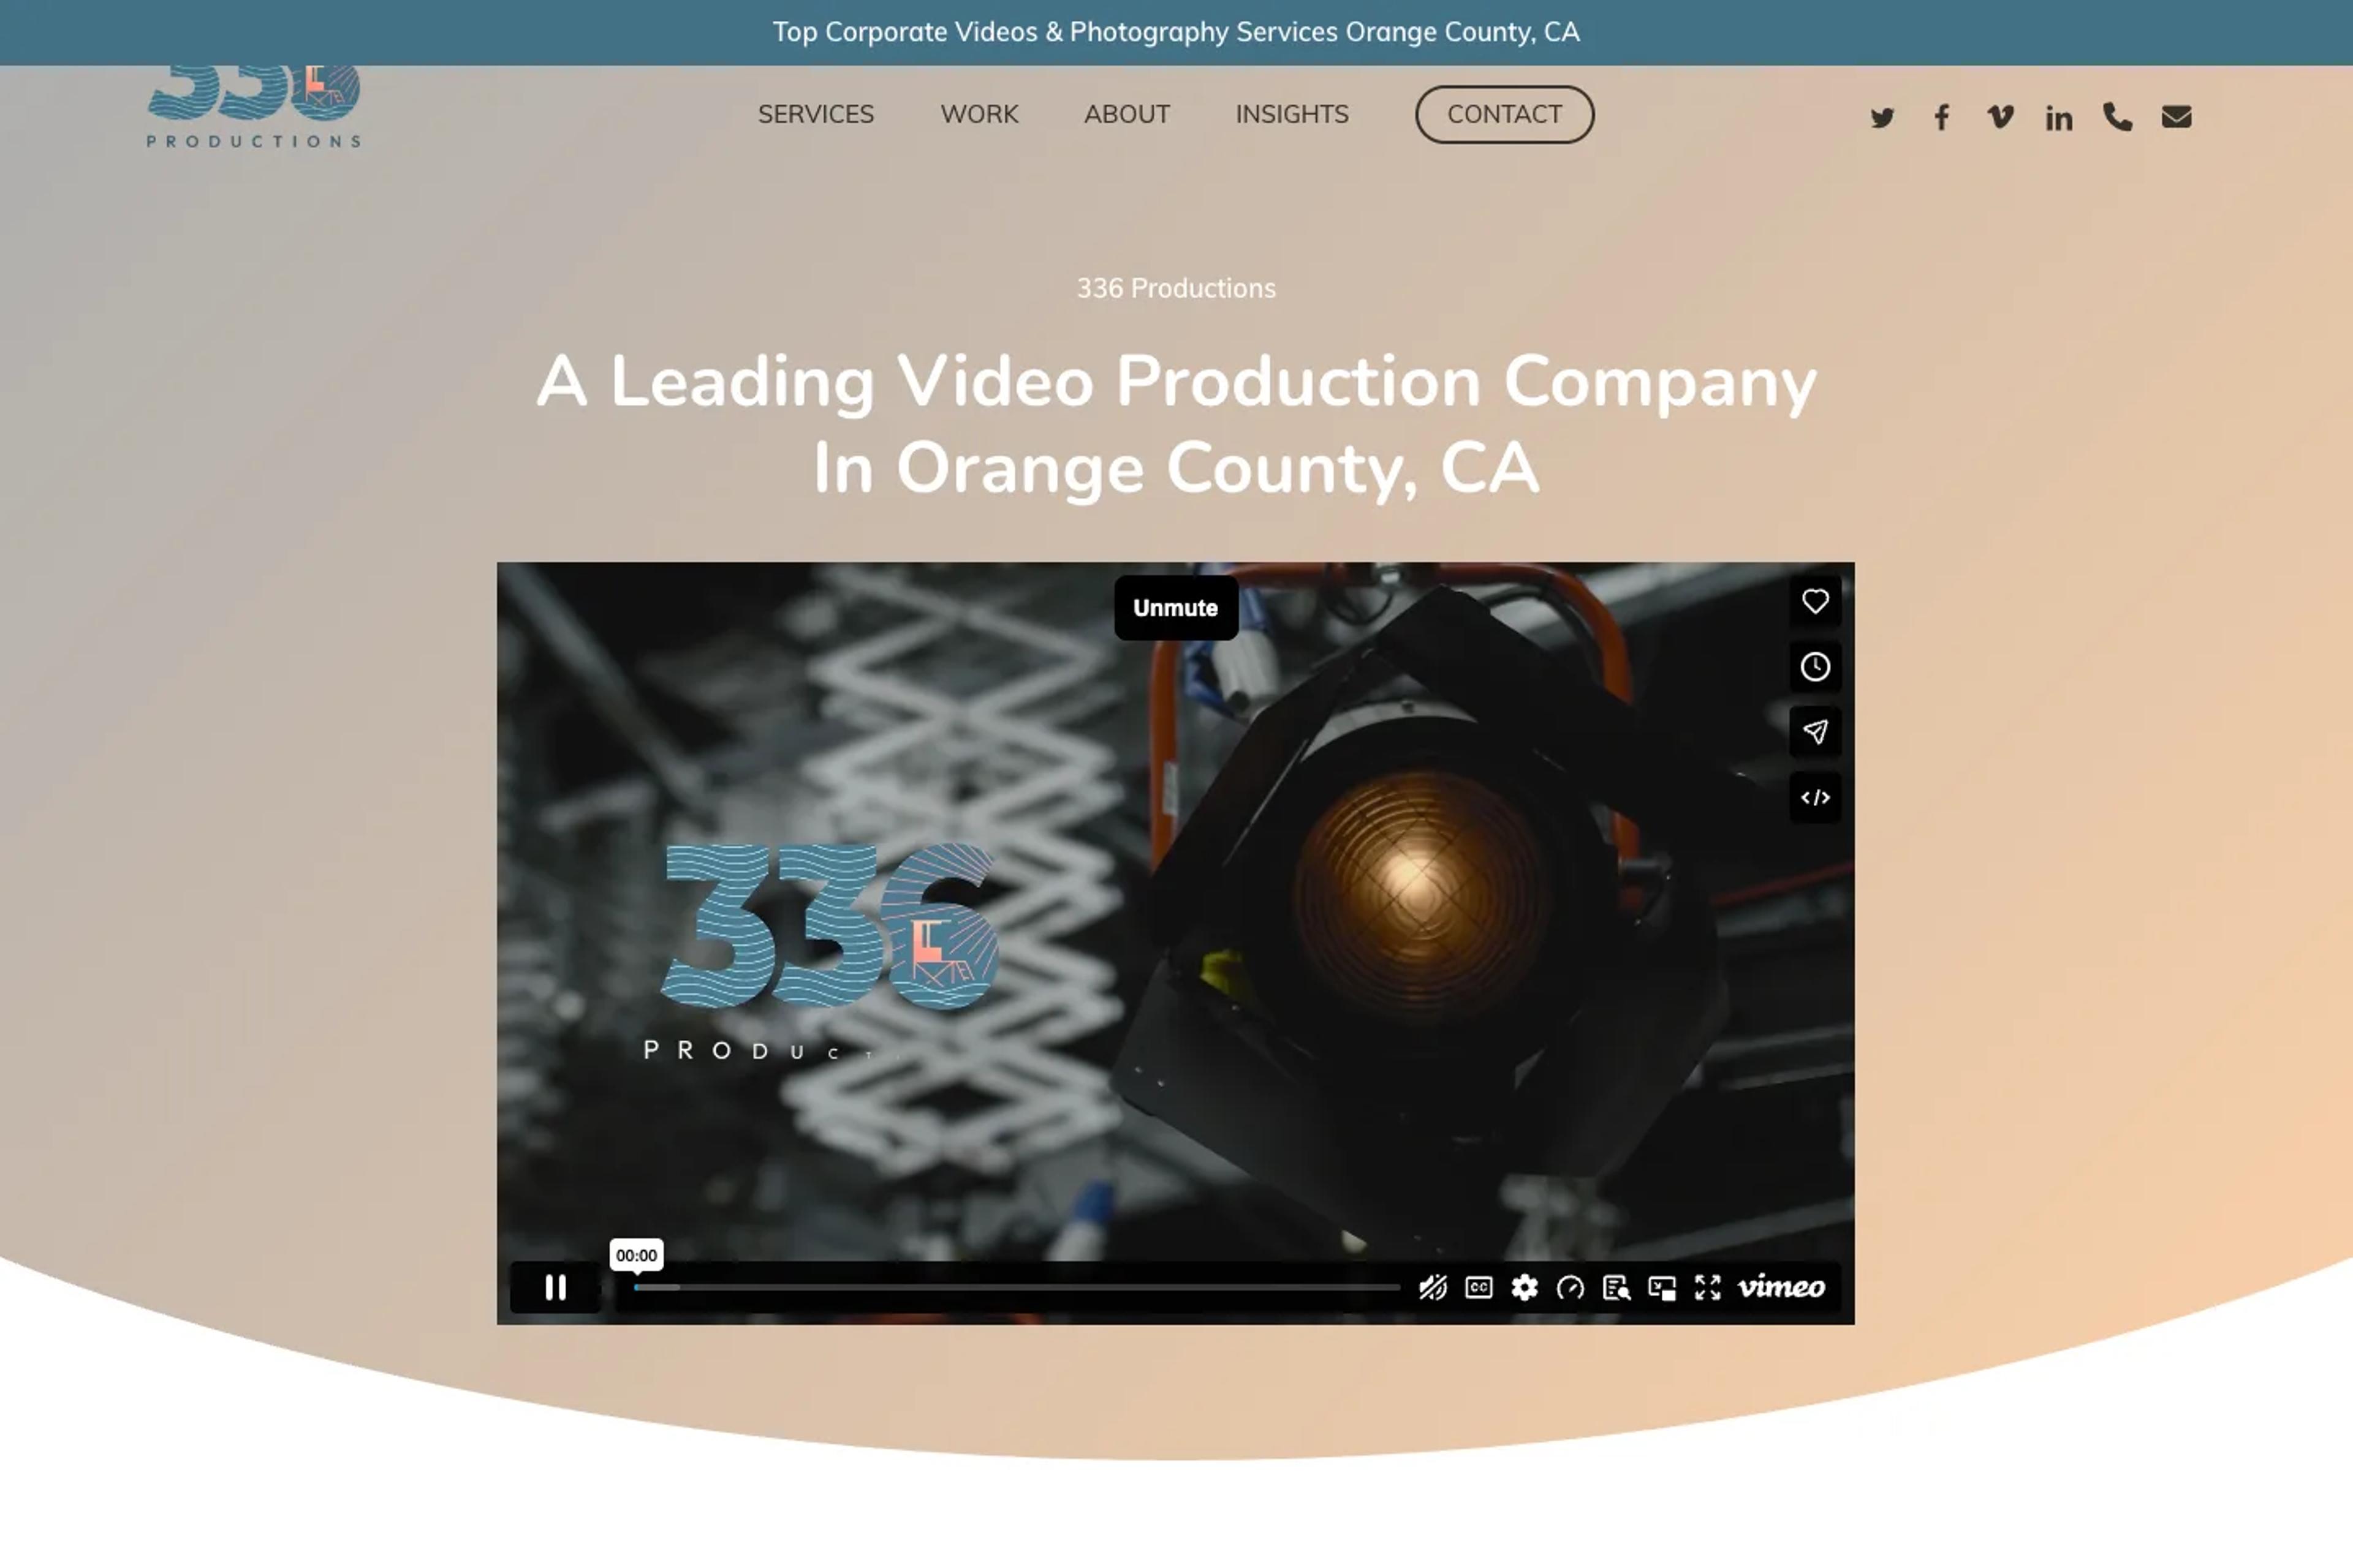This screenshot has width=2353, height=1568.
Task: Share the video with paper plane icon
Action: (1815, 732)
